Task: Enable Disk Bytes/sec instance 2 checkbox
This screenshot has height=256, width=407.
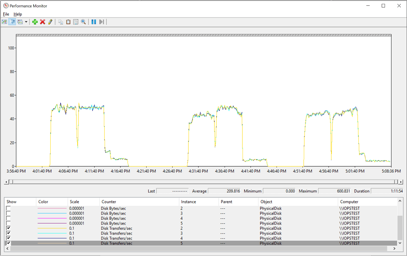Action: pos(8,209)
